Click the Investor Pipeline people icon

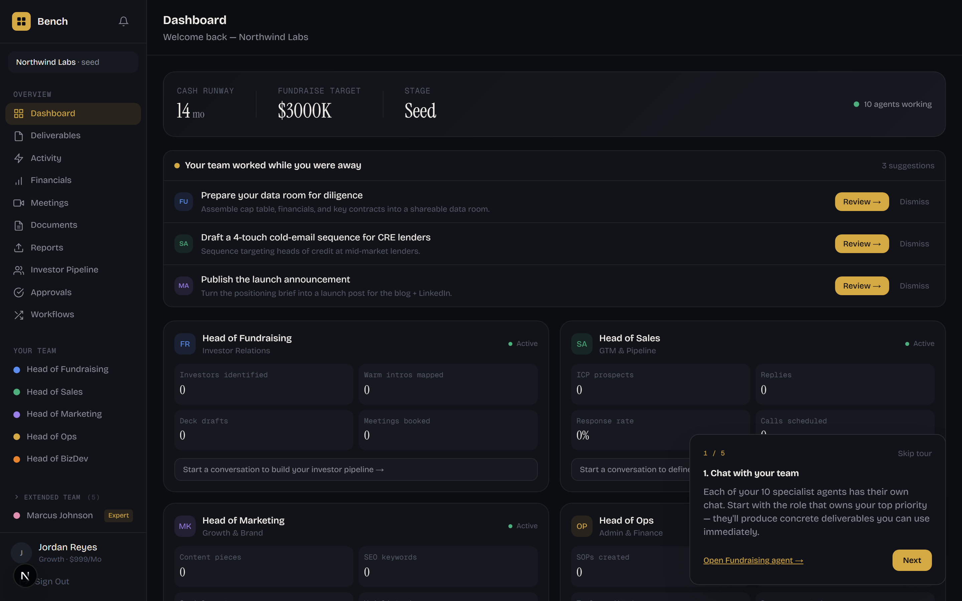(x=19, y=270)
